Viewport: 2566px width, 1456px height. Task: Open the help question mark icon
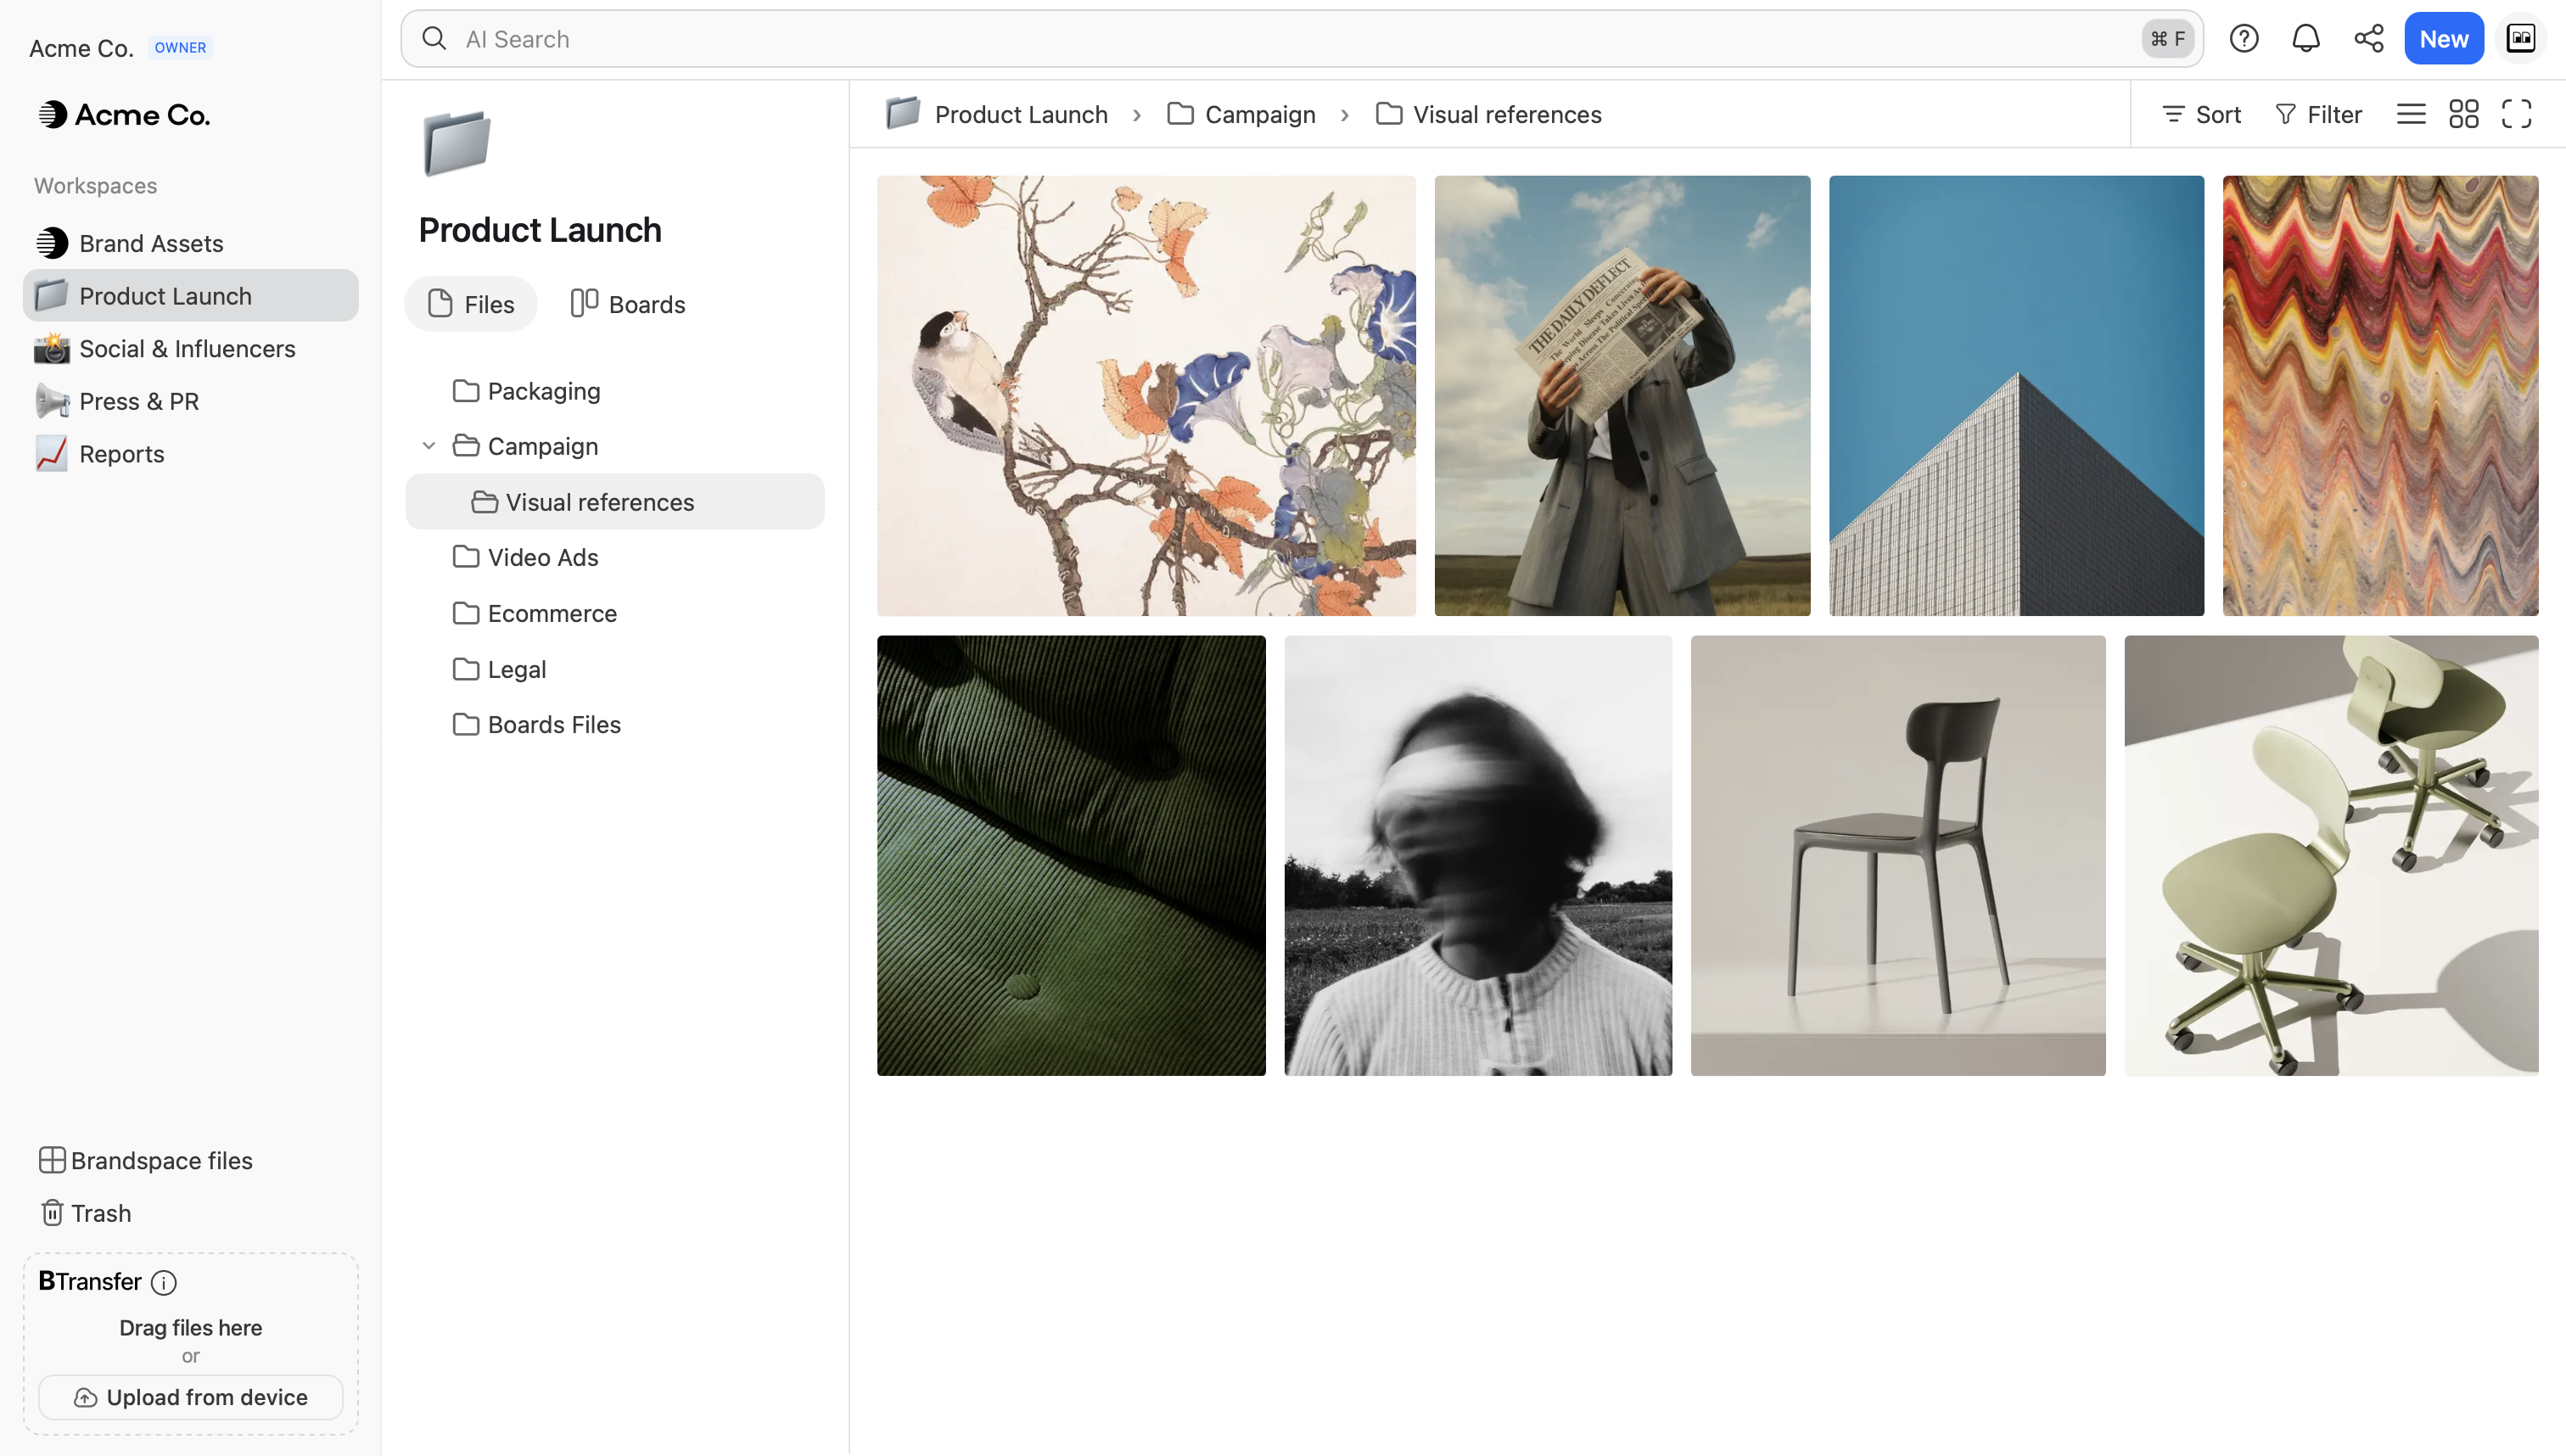click(x=2243, y=39)
